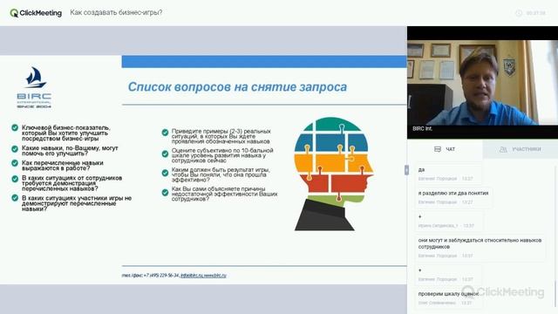Viewport: 558px width, 314px height.
Task: Click the BIRC sailboat logo on the slide
Action: coord(34,87)
